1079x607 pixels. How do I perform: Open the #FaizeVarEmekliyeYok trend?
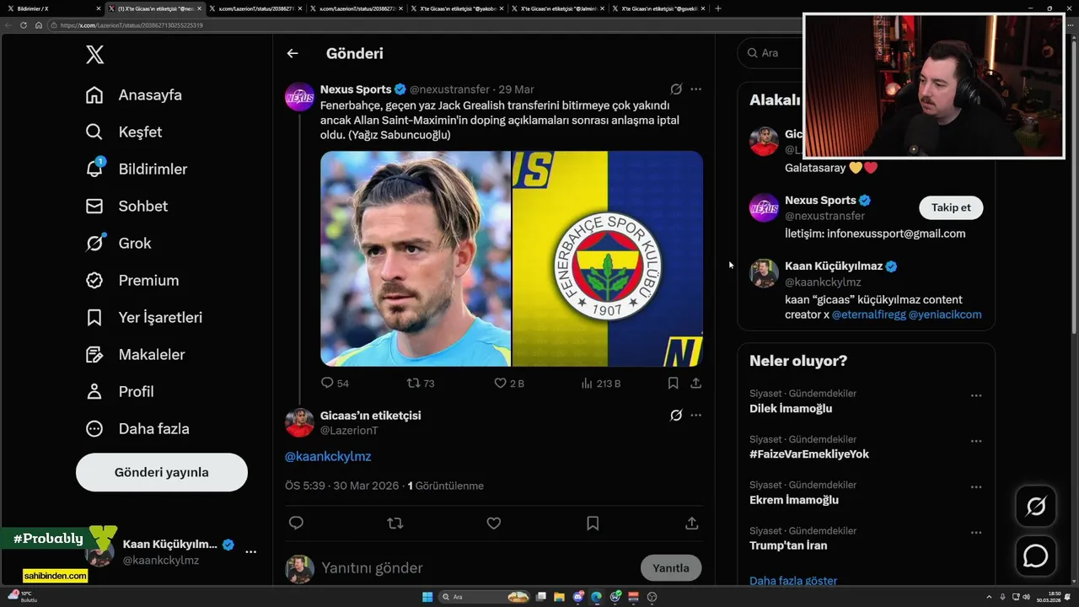[809, 454]
